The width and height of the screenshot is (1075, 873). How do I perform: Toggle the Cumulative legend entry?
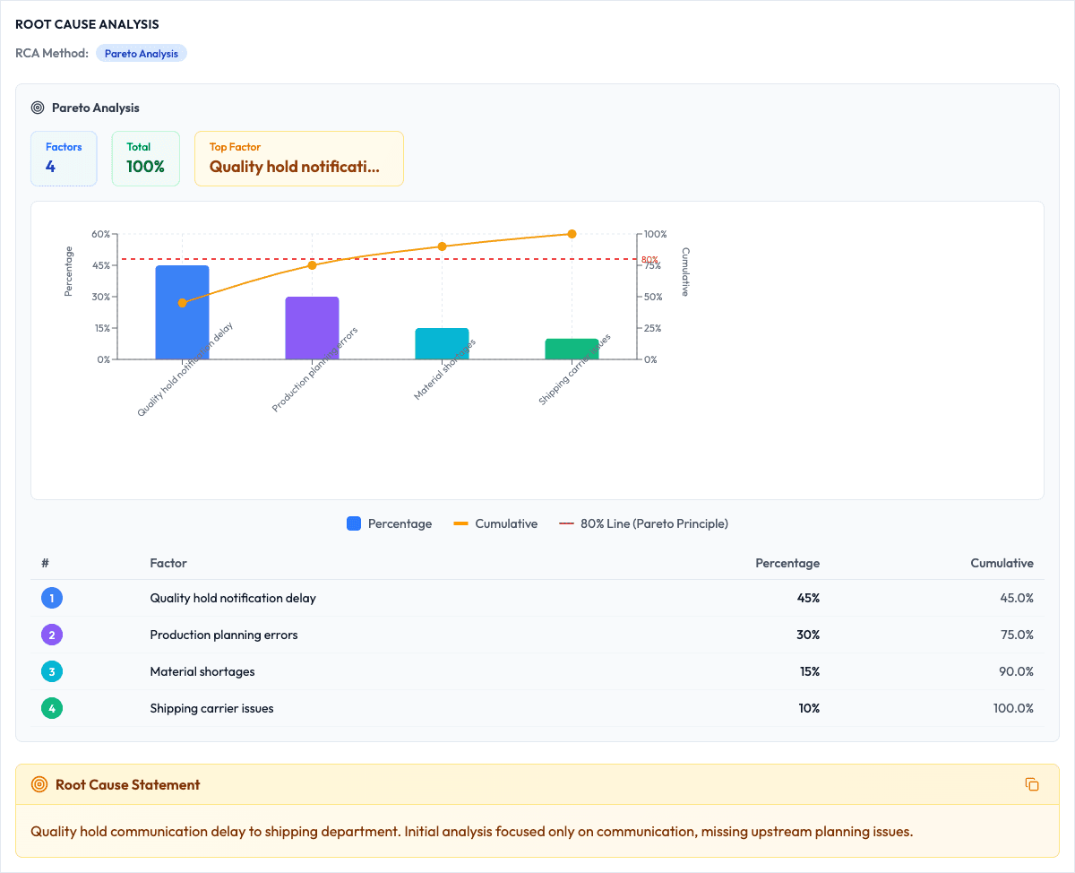click(496, 523)
